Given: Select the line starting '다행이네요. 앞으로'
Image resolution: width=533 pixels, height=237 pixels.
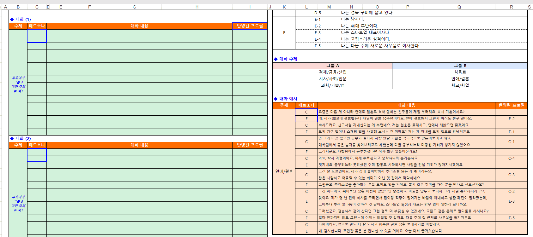Looking at the screenshot, I should [x=406, y=224].
